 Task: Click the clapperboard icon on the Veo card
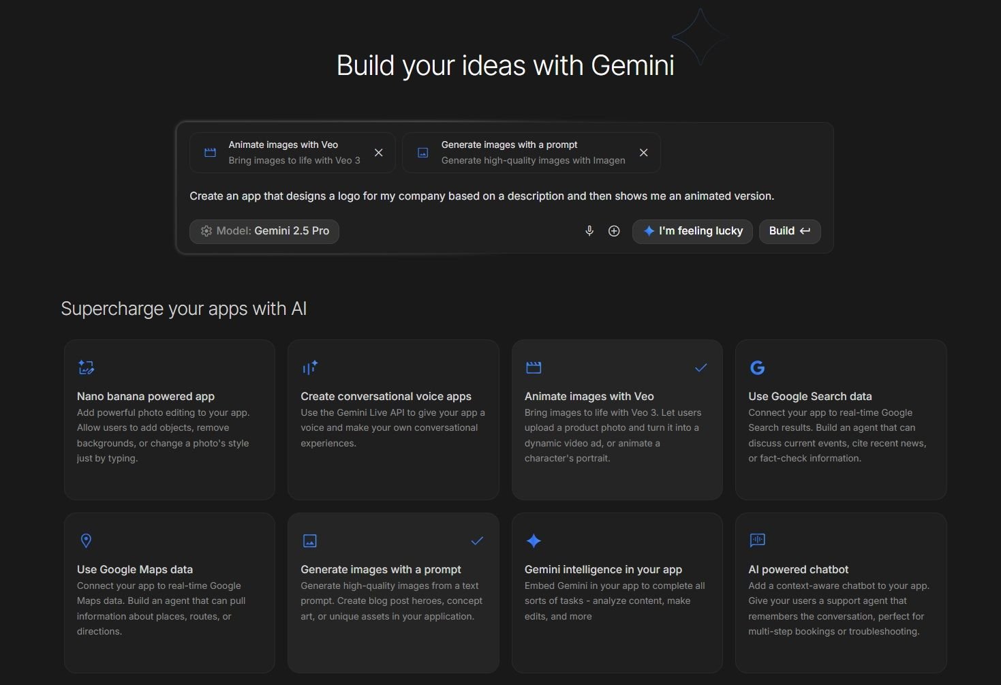pos(534,367)
